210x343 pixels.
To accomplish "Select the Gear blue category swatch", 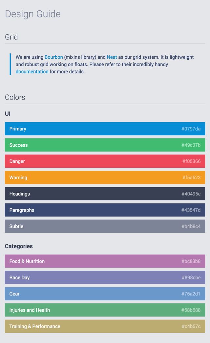I will 105,294.
